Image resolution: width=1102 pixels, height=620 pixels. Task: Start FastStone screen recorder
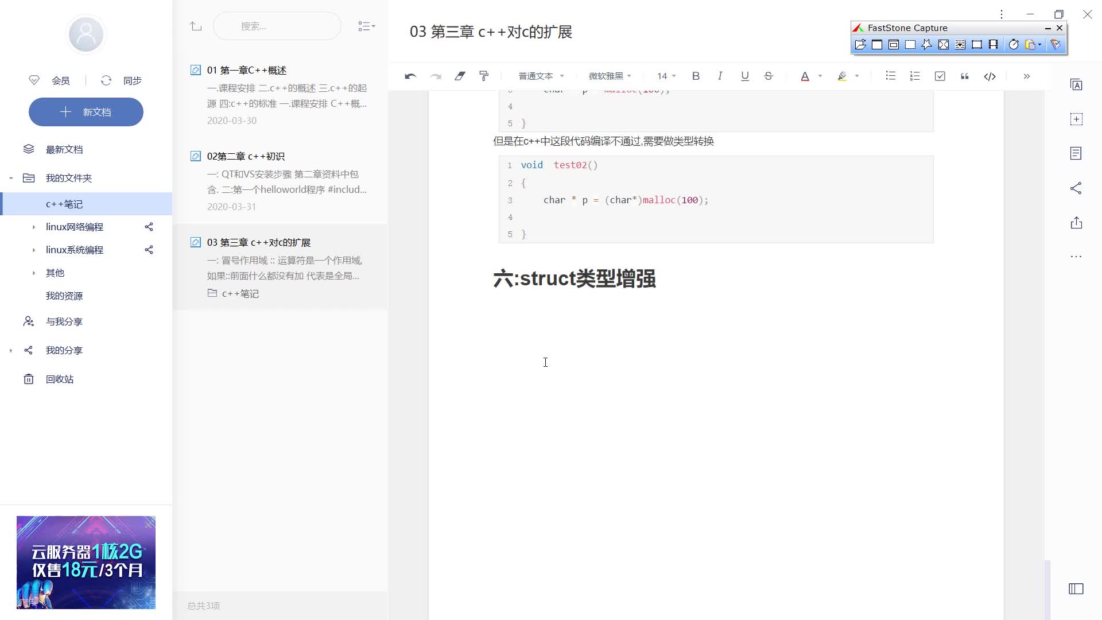(993, 44)
